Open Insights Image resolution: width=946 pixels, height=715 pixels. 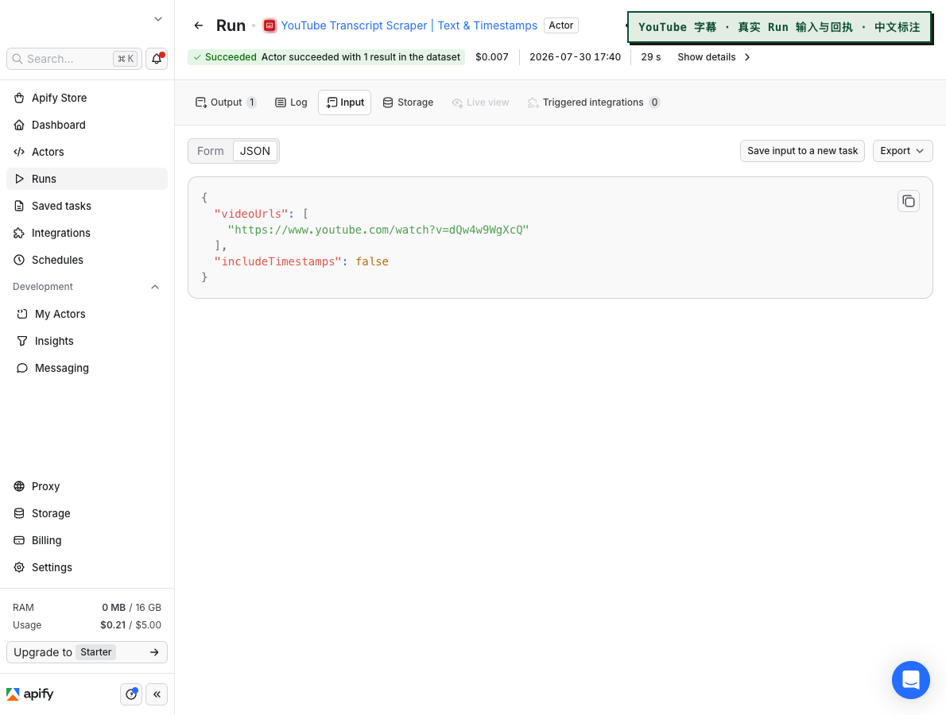(x=87, y=342)
